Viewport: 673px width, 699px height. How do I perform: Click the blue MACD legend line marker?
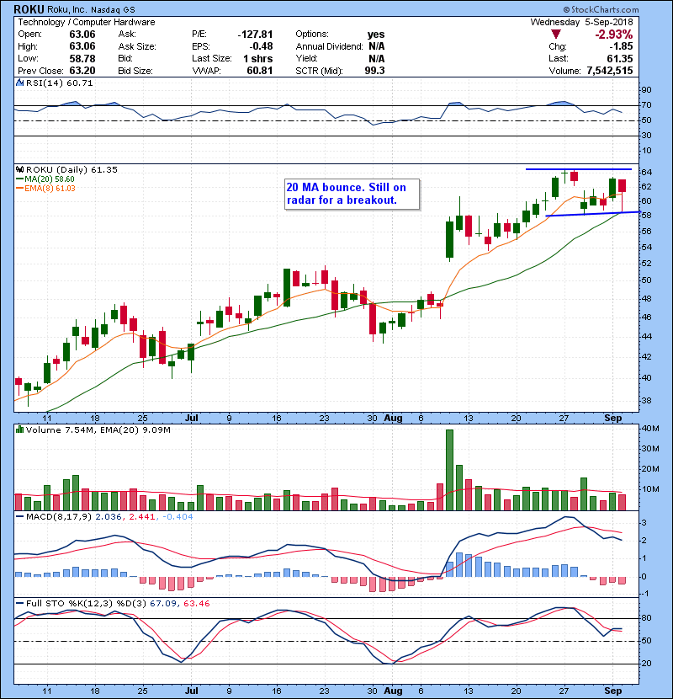pos(19,517)
